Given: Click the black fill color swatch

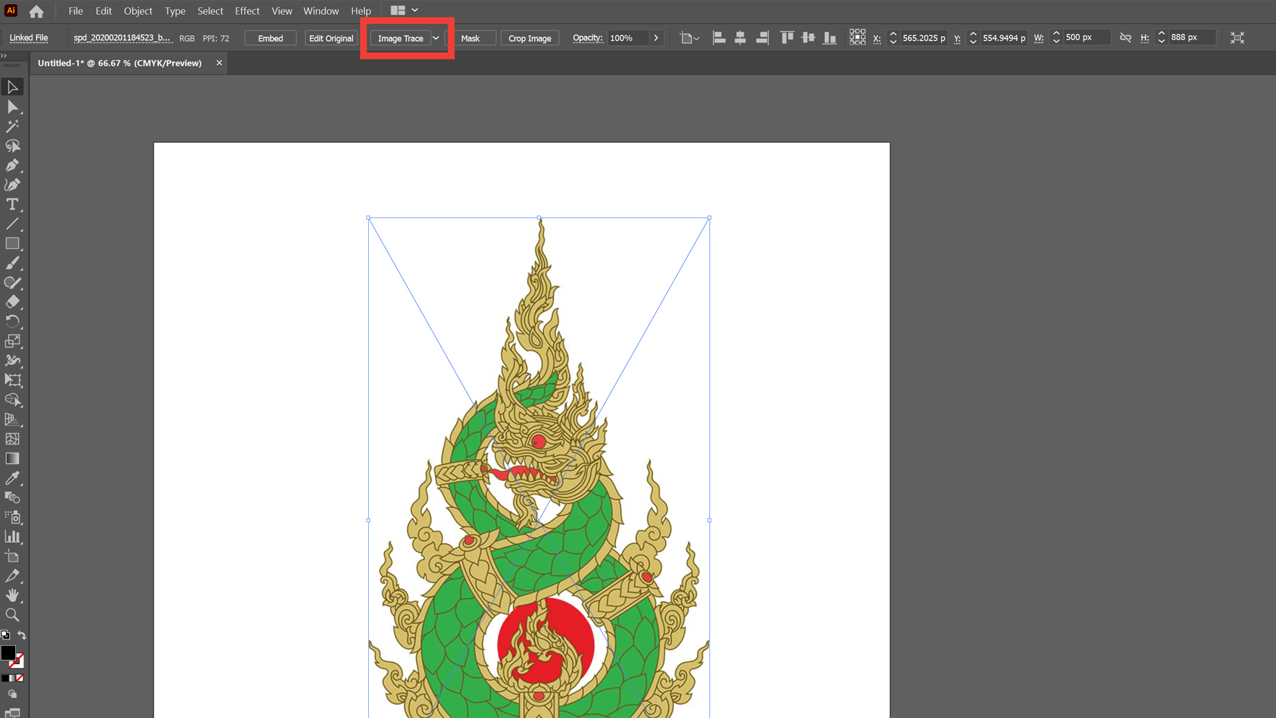Looking at the screenshot, I should click(8, 653).
